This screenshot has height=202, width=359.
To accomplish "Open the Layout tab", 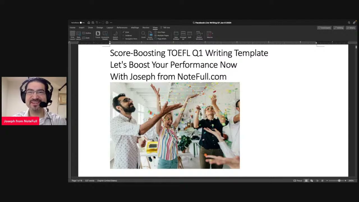I will tap(110, 27).
